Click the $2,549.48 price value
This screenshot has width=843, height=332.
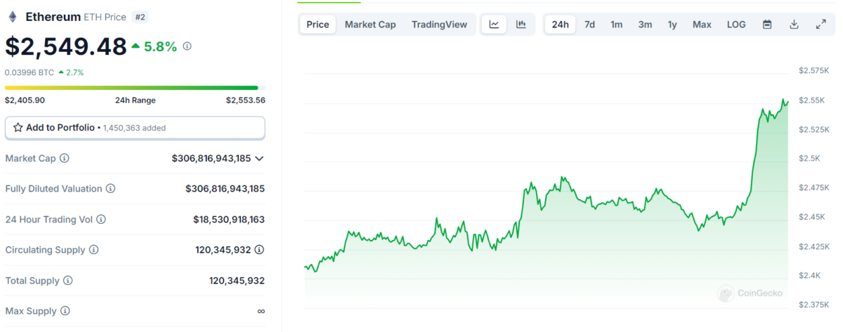click(x=66, y=46)
